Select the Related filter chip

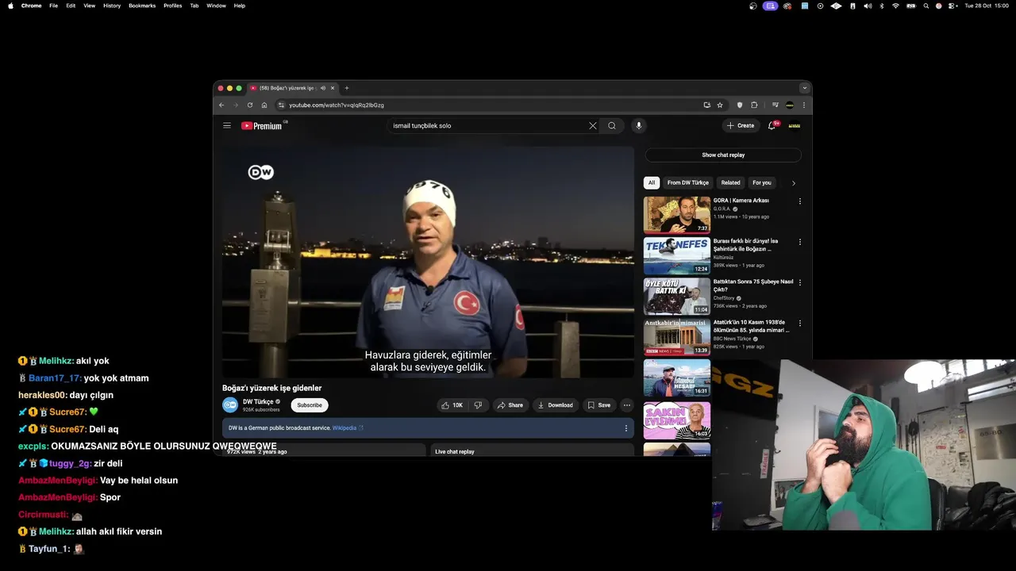click(x=731, y=182)
